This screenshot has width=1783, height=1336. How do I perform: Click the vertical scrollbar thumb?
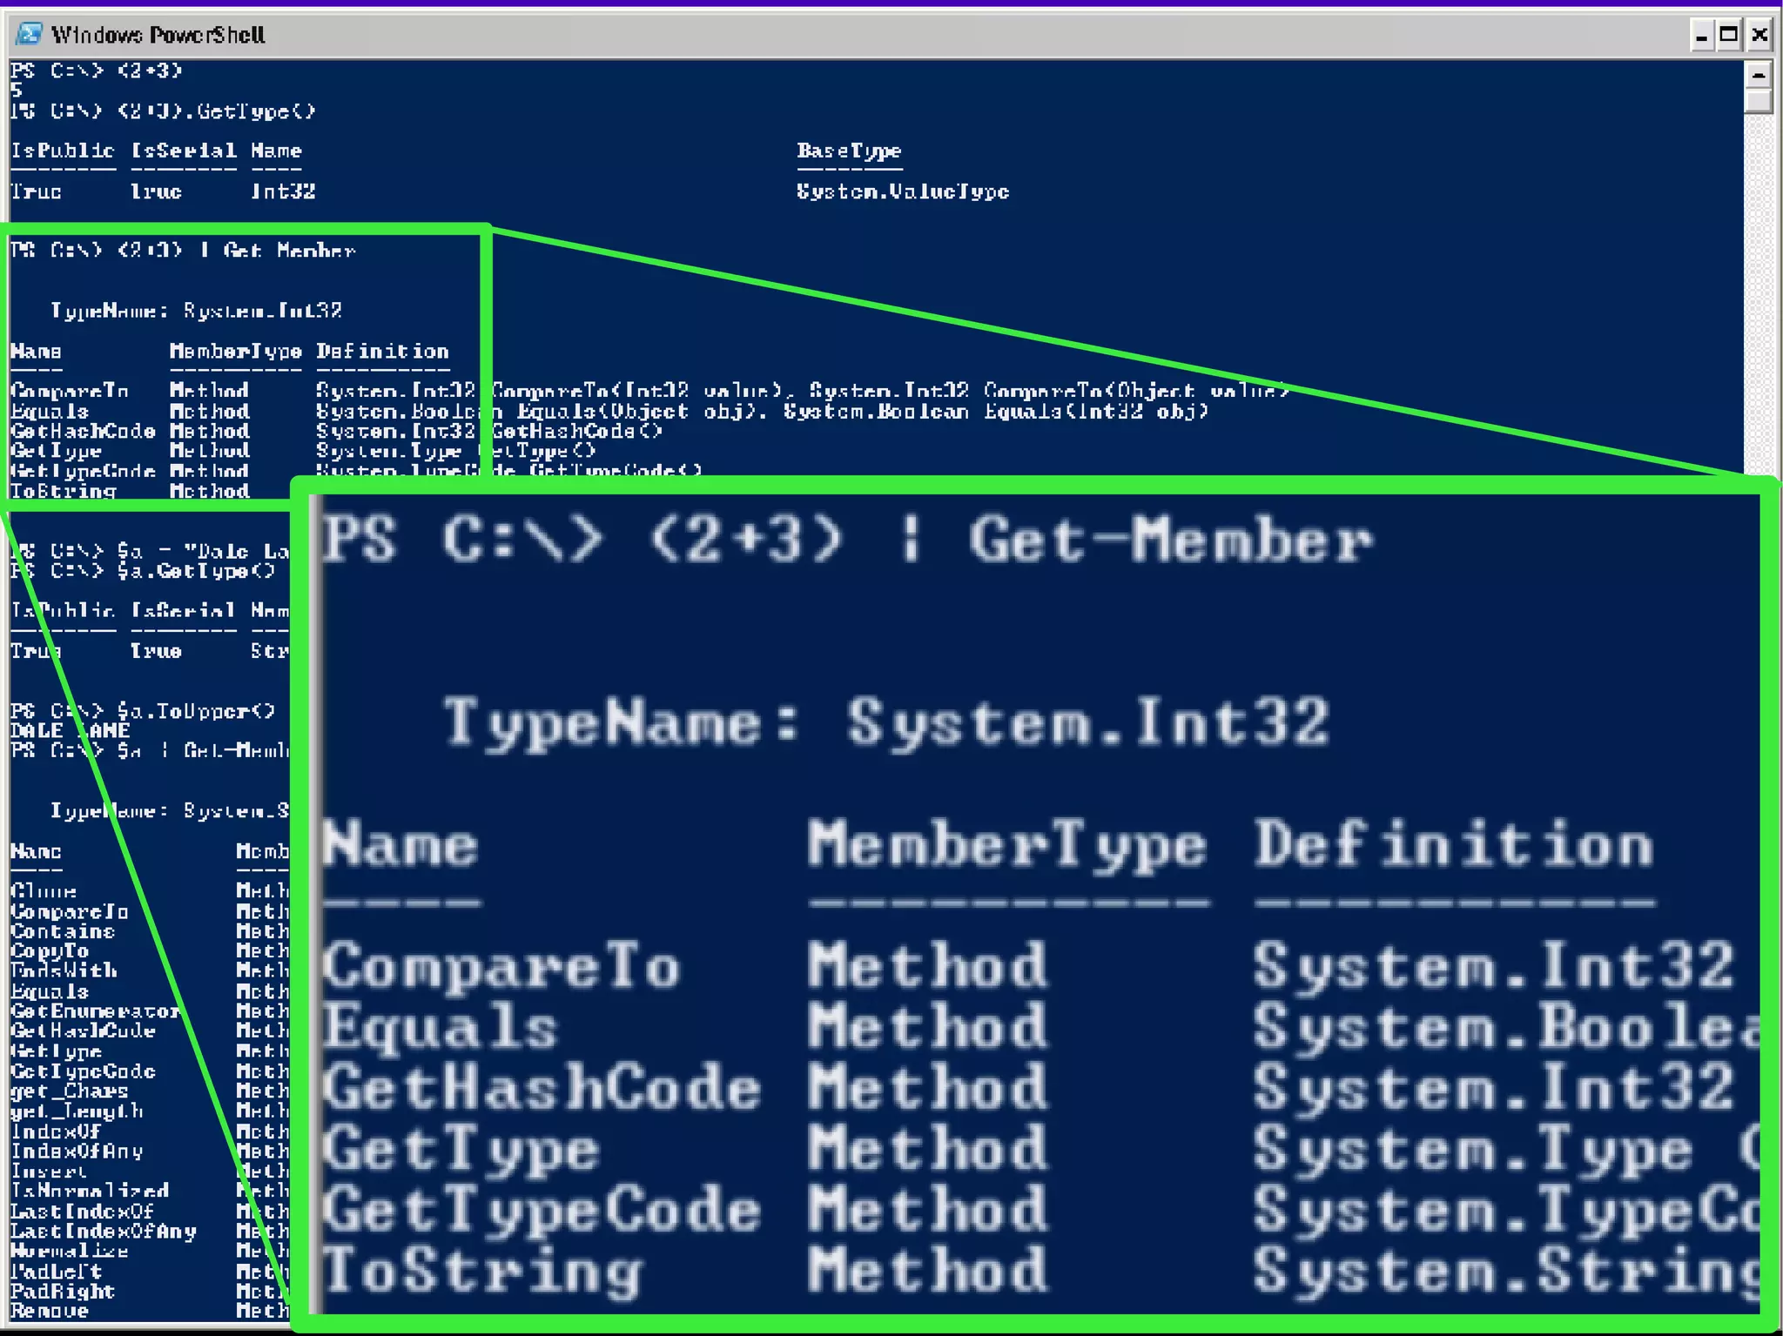1758,102
